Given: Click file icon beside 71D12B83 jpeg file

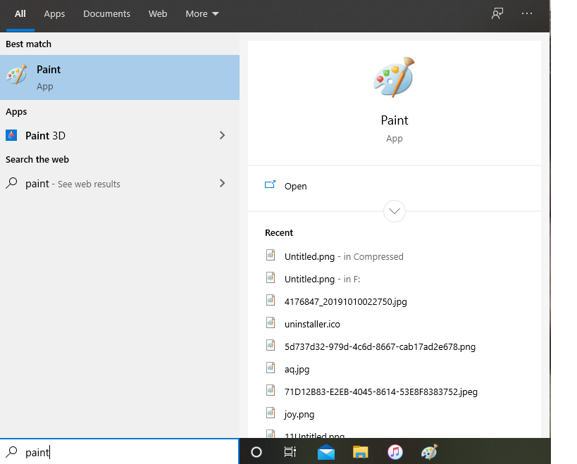Looking at the screenshot, I should click(x=271, y=390).
